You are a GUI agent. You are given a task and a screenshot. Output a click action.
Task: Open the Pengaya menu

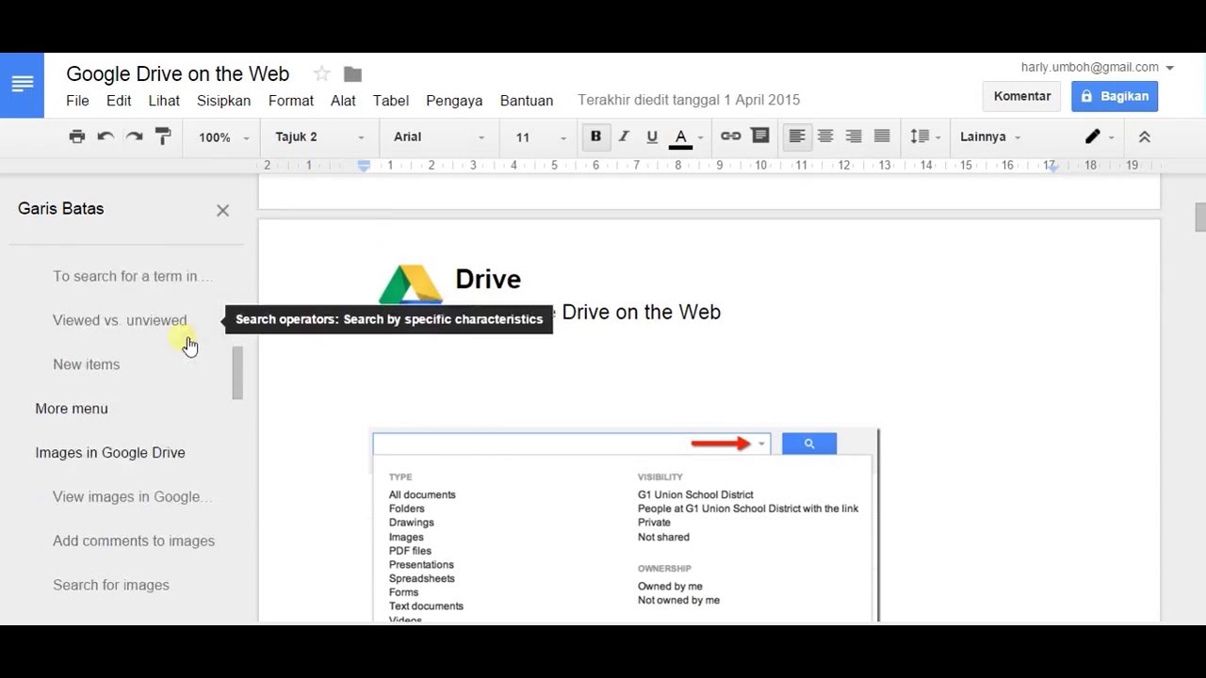(454, 101)
